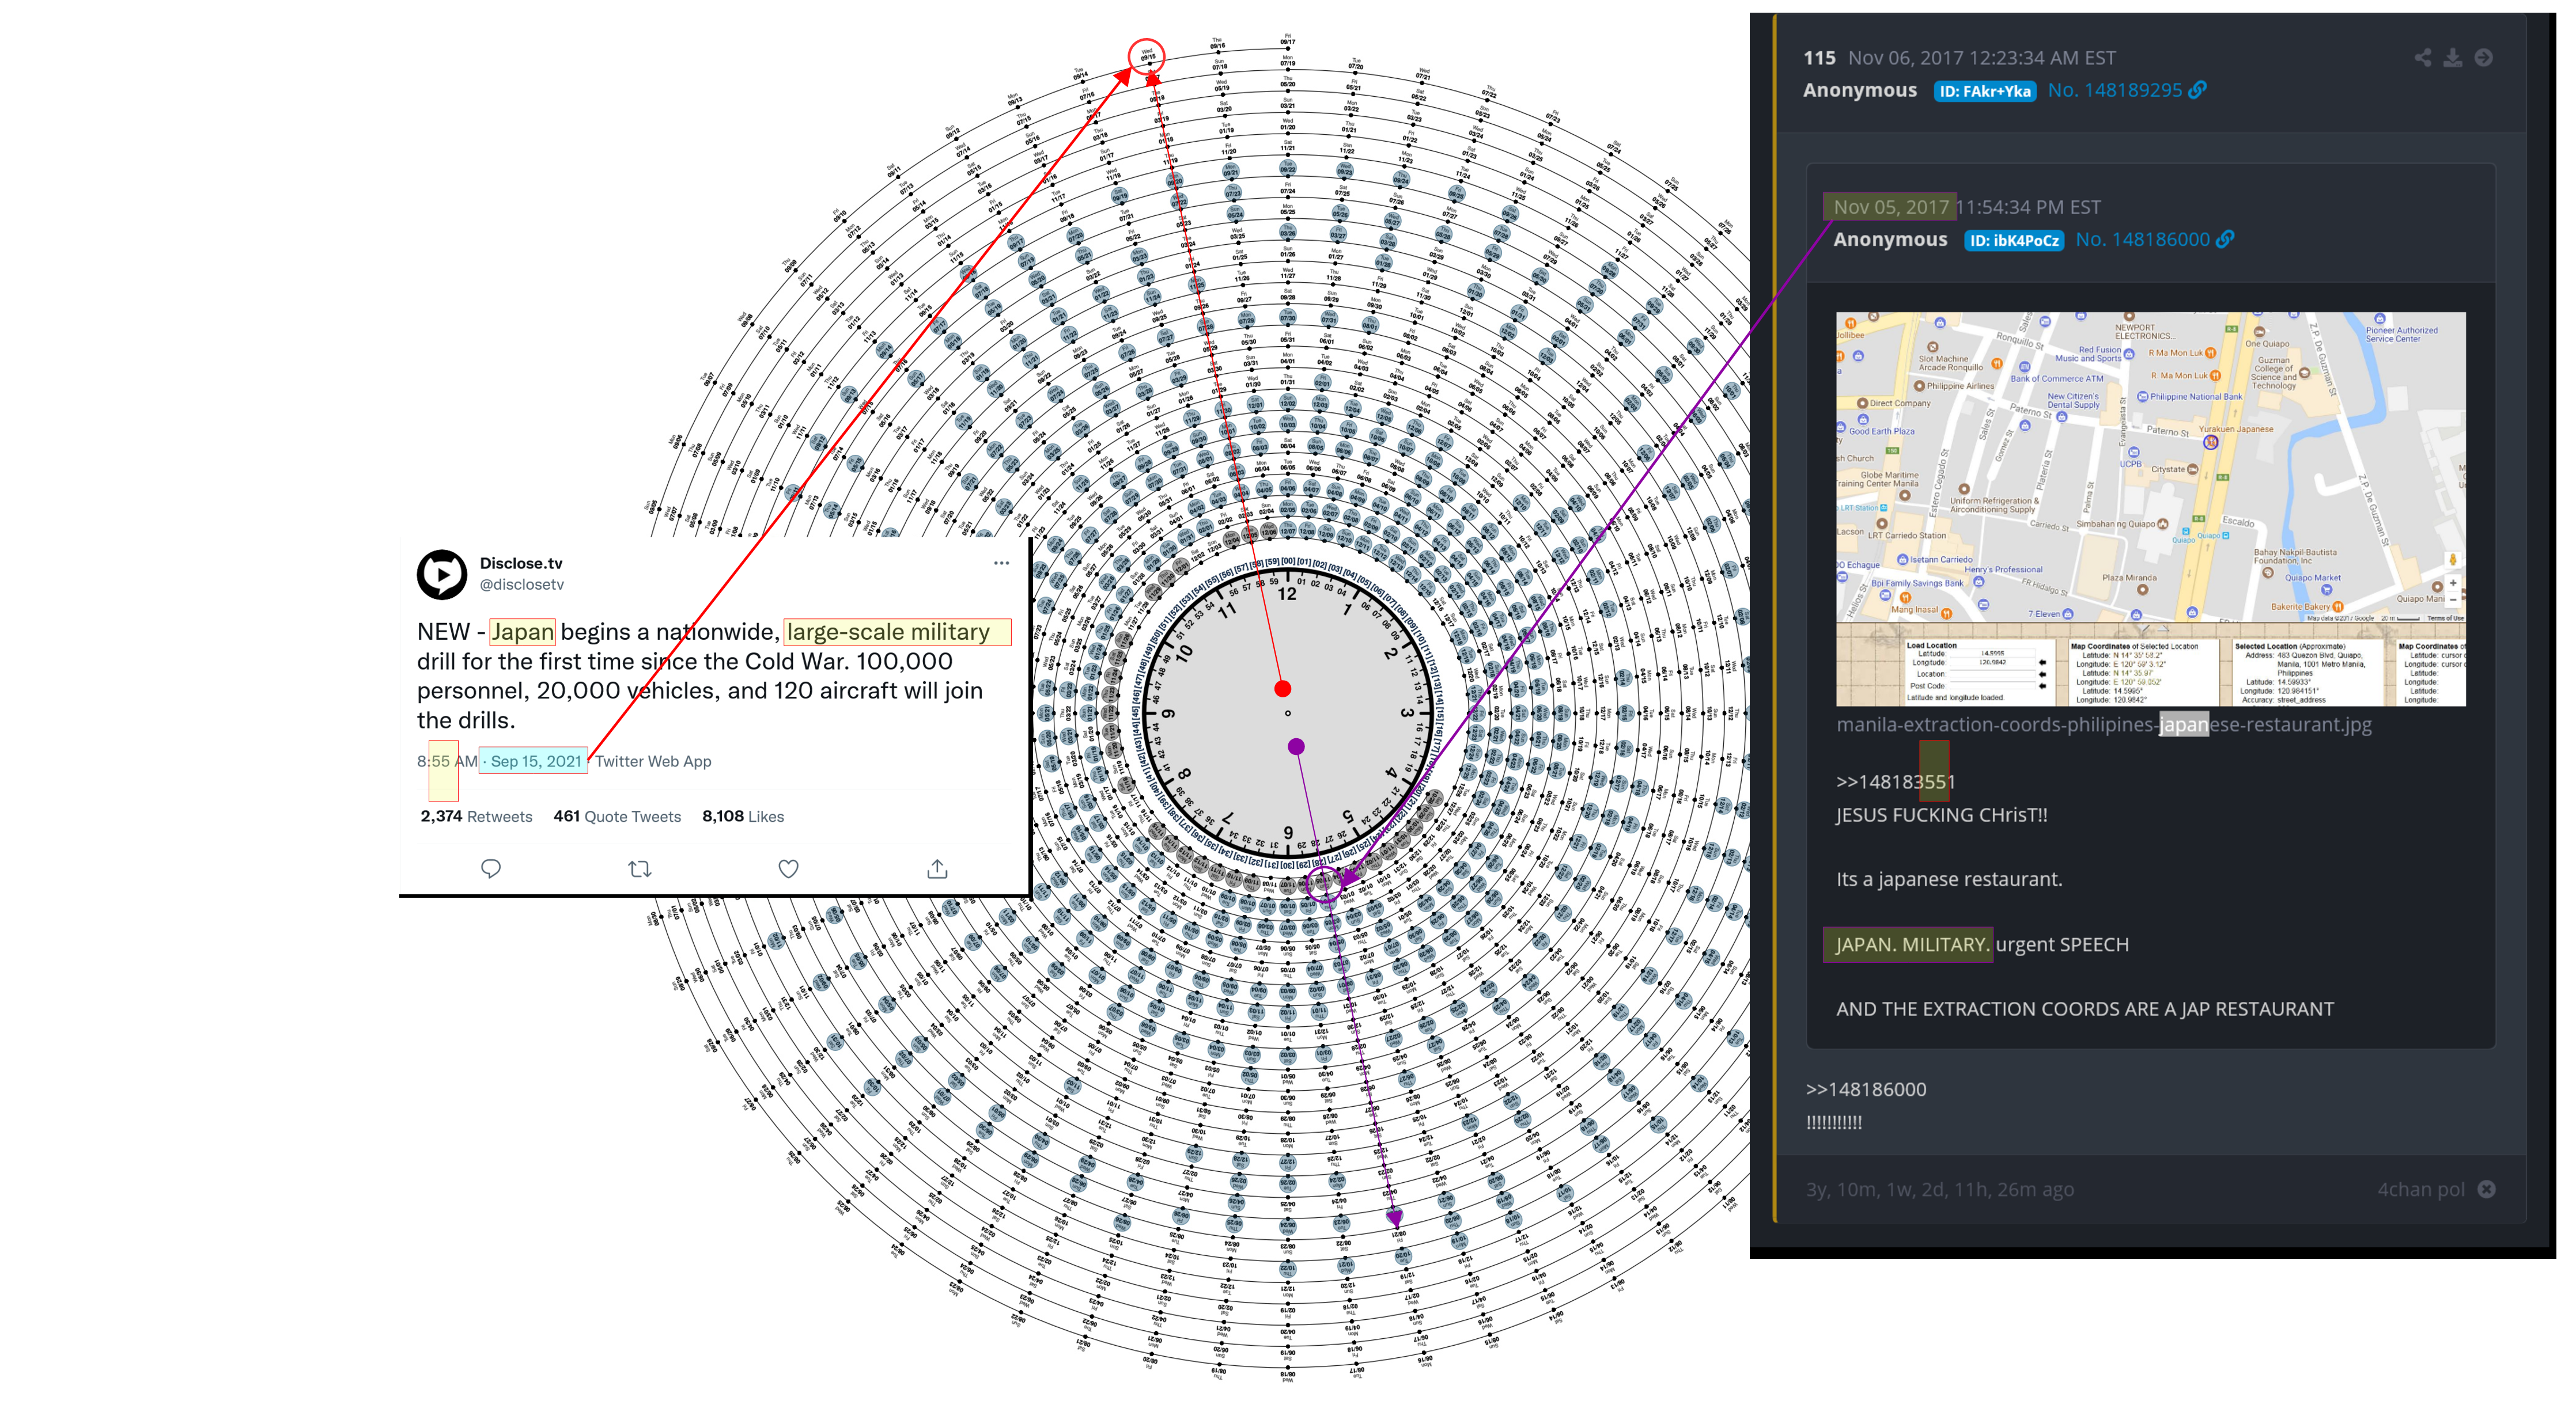The image size is (2576, 1416).
Task: Click the chain link icon beside No. 148186000
Action: coord(2225,239)
